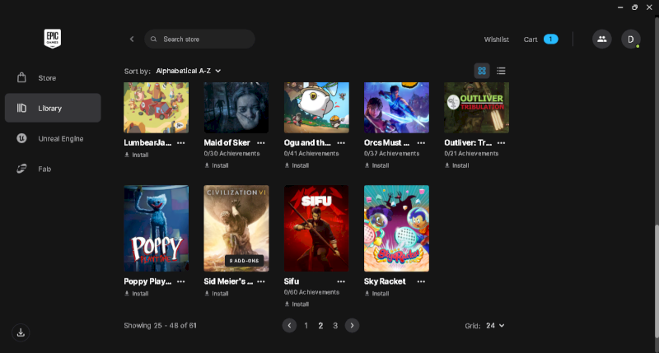Install Sky Racket

(x=377, y=294)
